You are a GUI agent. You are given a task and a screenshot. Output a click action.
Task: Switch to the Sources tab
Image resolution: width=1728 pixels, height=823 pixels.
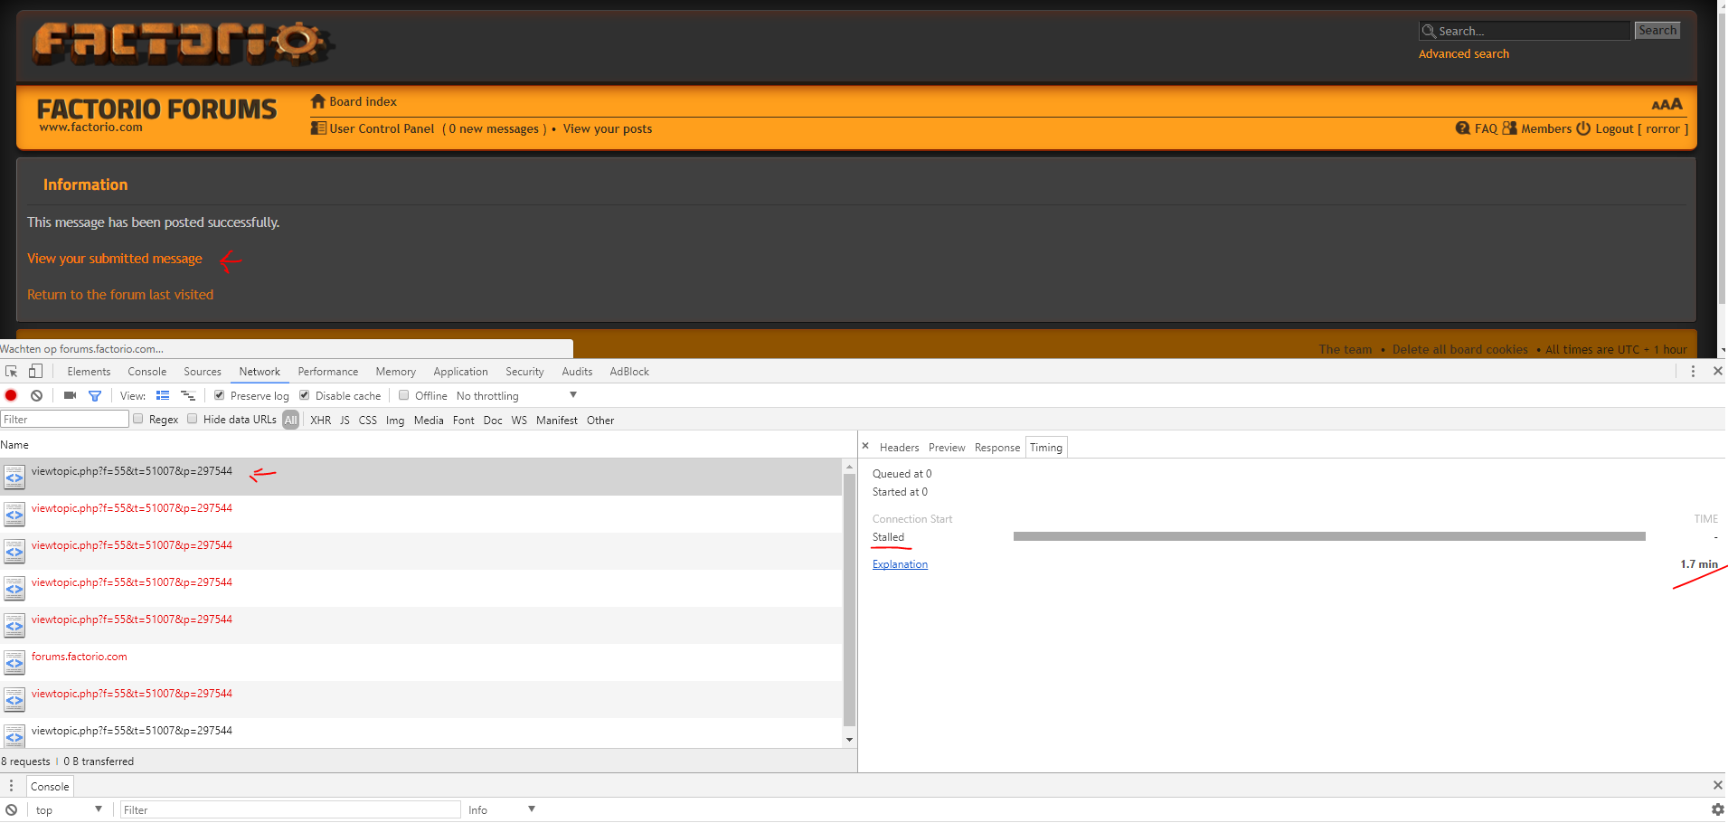coord(203,372)
